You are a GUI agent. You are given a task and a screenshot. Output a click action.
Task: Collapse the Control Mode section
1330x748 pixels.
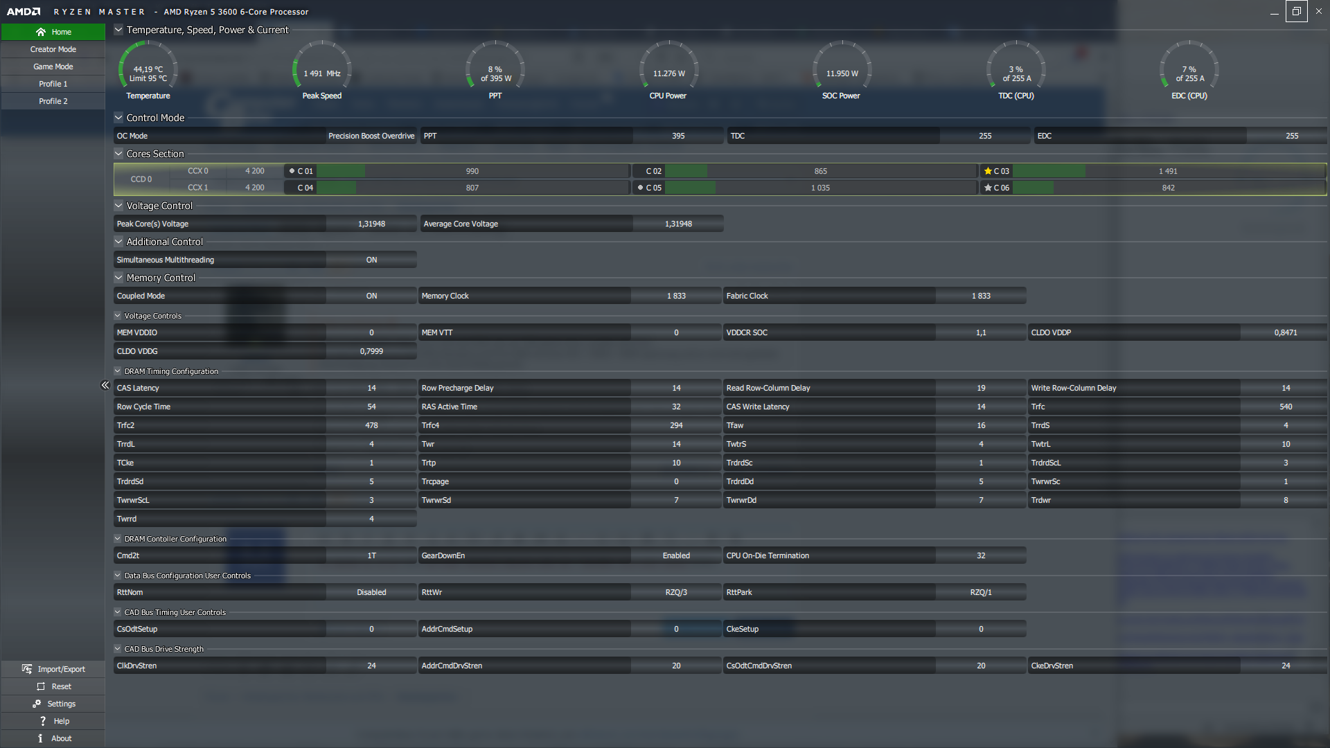[118, 118]
